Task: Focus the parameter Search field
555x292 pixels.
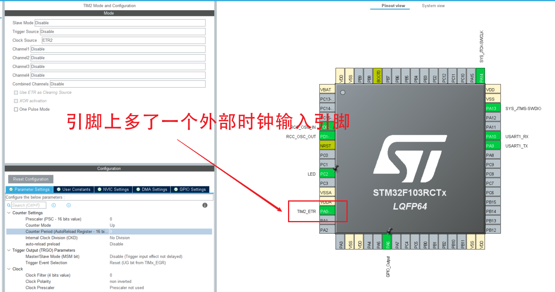Action: 28,205
